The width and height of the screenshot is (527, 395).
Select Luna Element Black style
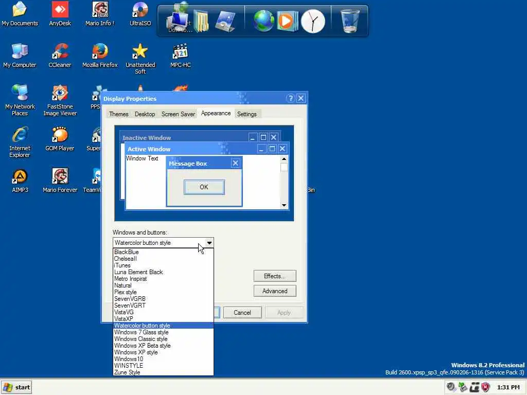coord(163,272)
